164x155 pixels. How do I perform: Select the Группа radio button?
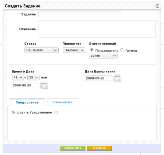(122, 50)
